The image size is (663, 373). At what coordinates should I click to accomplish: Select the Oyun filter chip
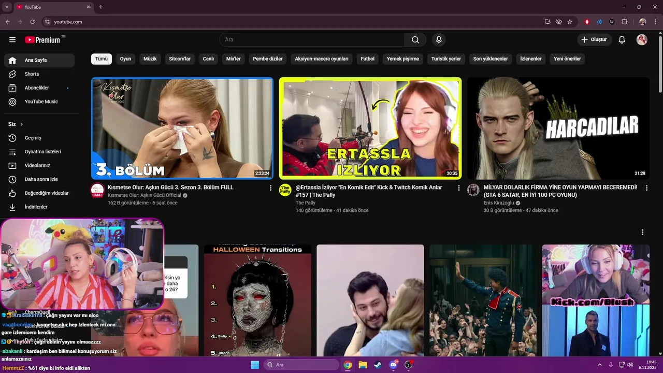(x=125, y=59)
